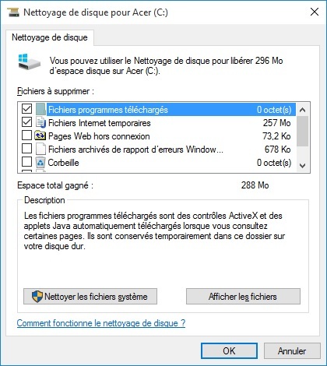Open Comment fonctionne le nettoyage de disque link
The width and height of the screenshot is (327, 366).
click(101, 323)
